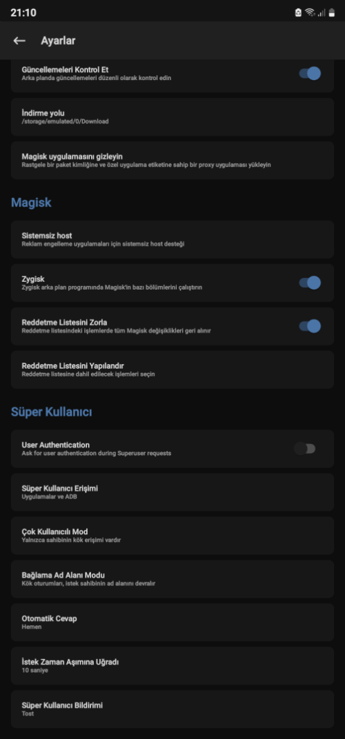This screenshot has width=345, height=739.
Task: Tap the Ayarlar title
Action: (x=58, y=41)
